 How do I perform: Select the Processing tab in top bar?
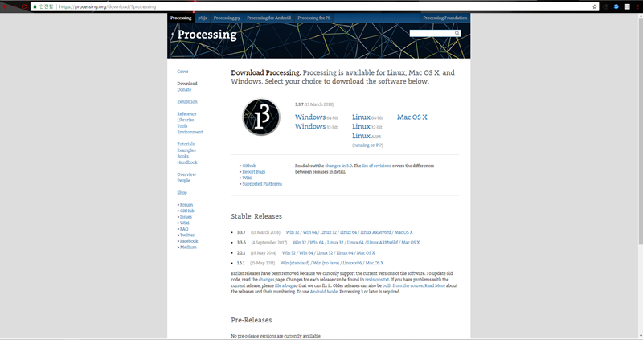(181, 18)
